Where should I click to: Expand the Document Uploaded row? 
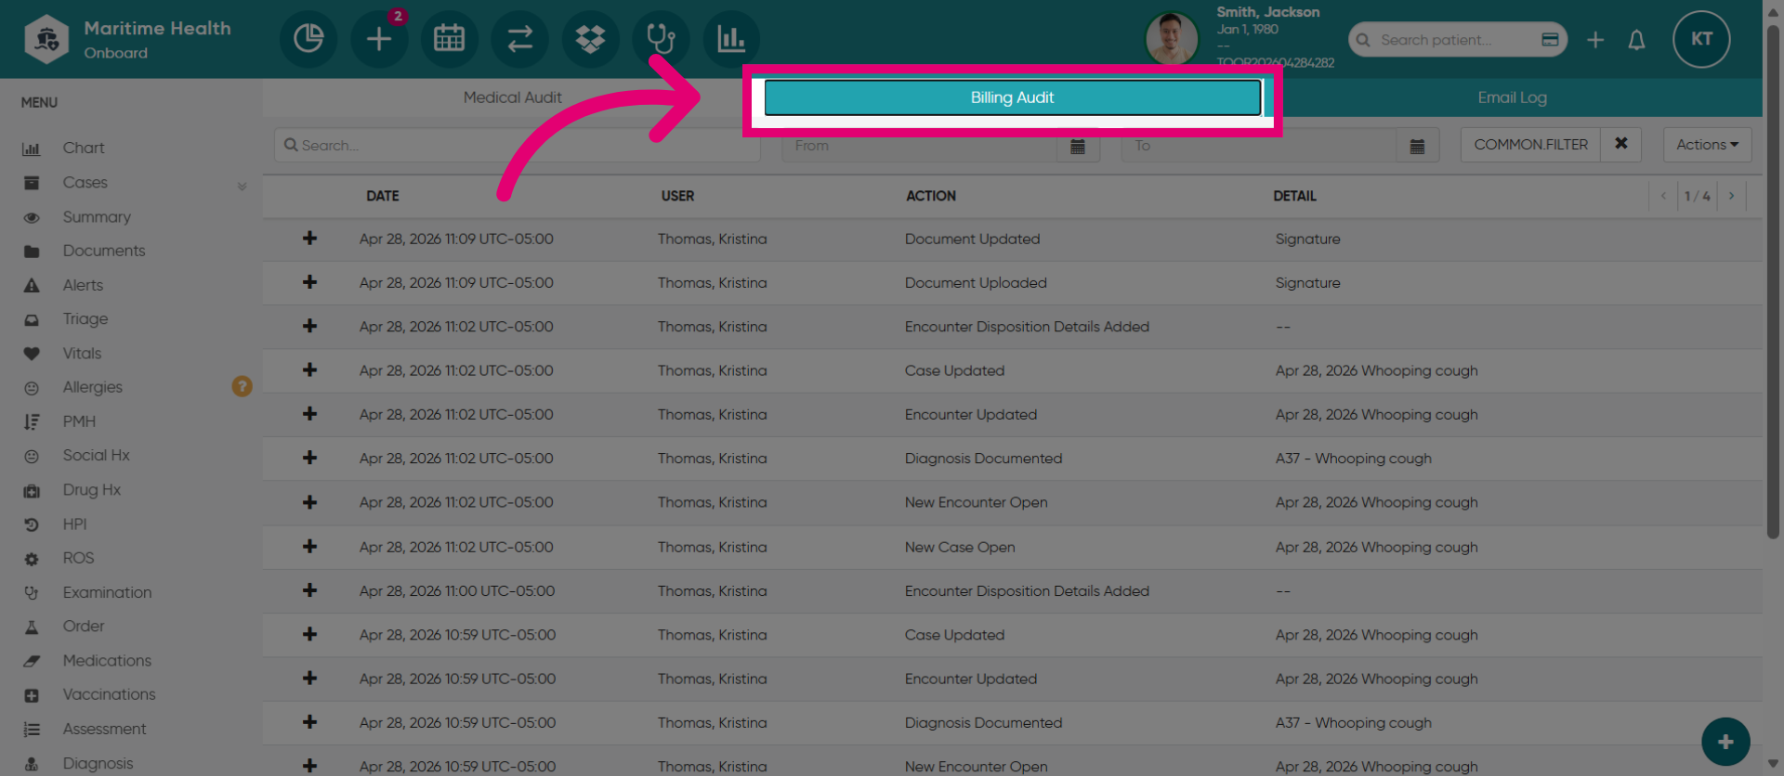point(309,282)
